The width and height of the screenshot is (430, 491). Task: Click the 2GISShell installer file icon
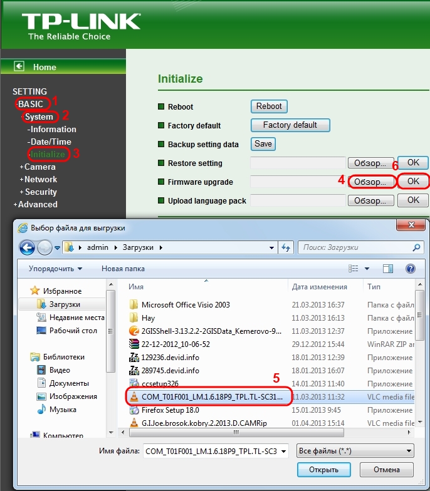click(134, 331)
